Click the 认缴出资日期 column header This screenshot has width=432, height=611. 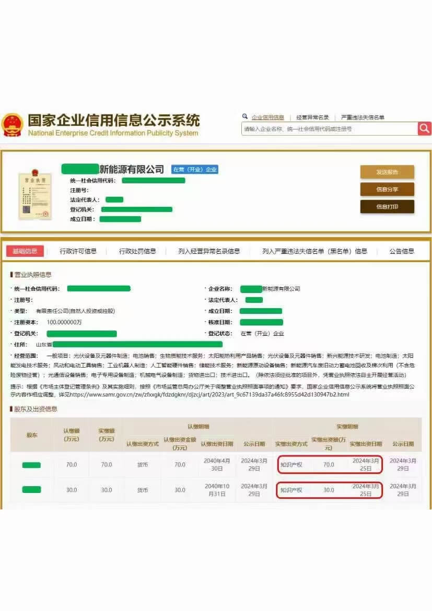217,444
